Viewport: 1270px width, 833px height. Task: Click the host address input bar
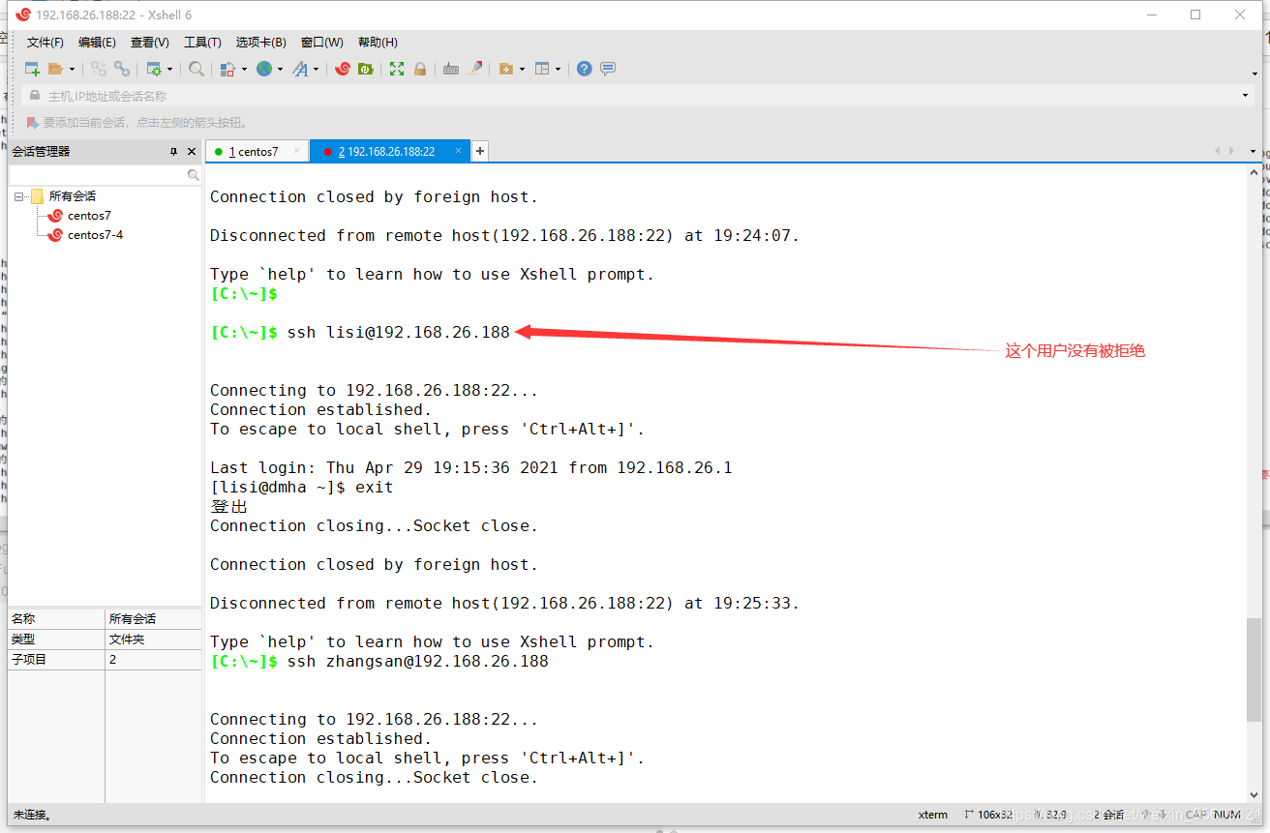636,96
